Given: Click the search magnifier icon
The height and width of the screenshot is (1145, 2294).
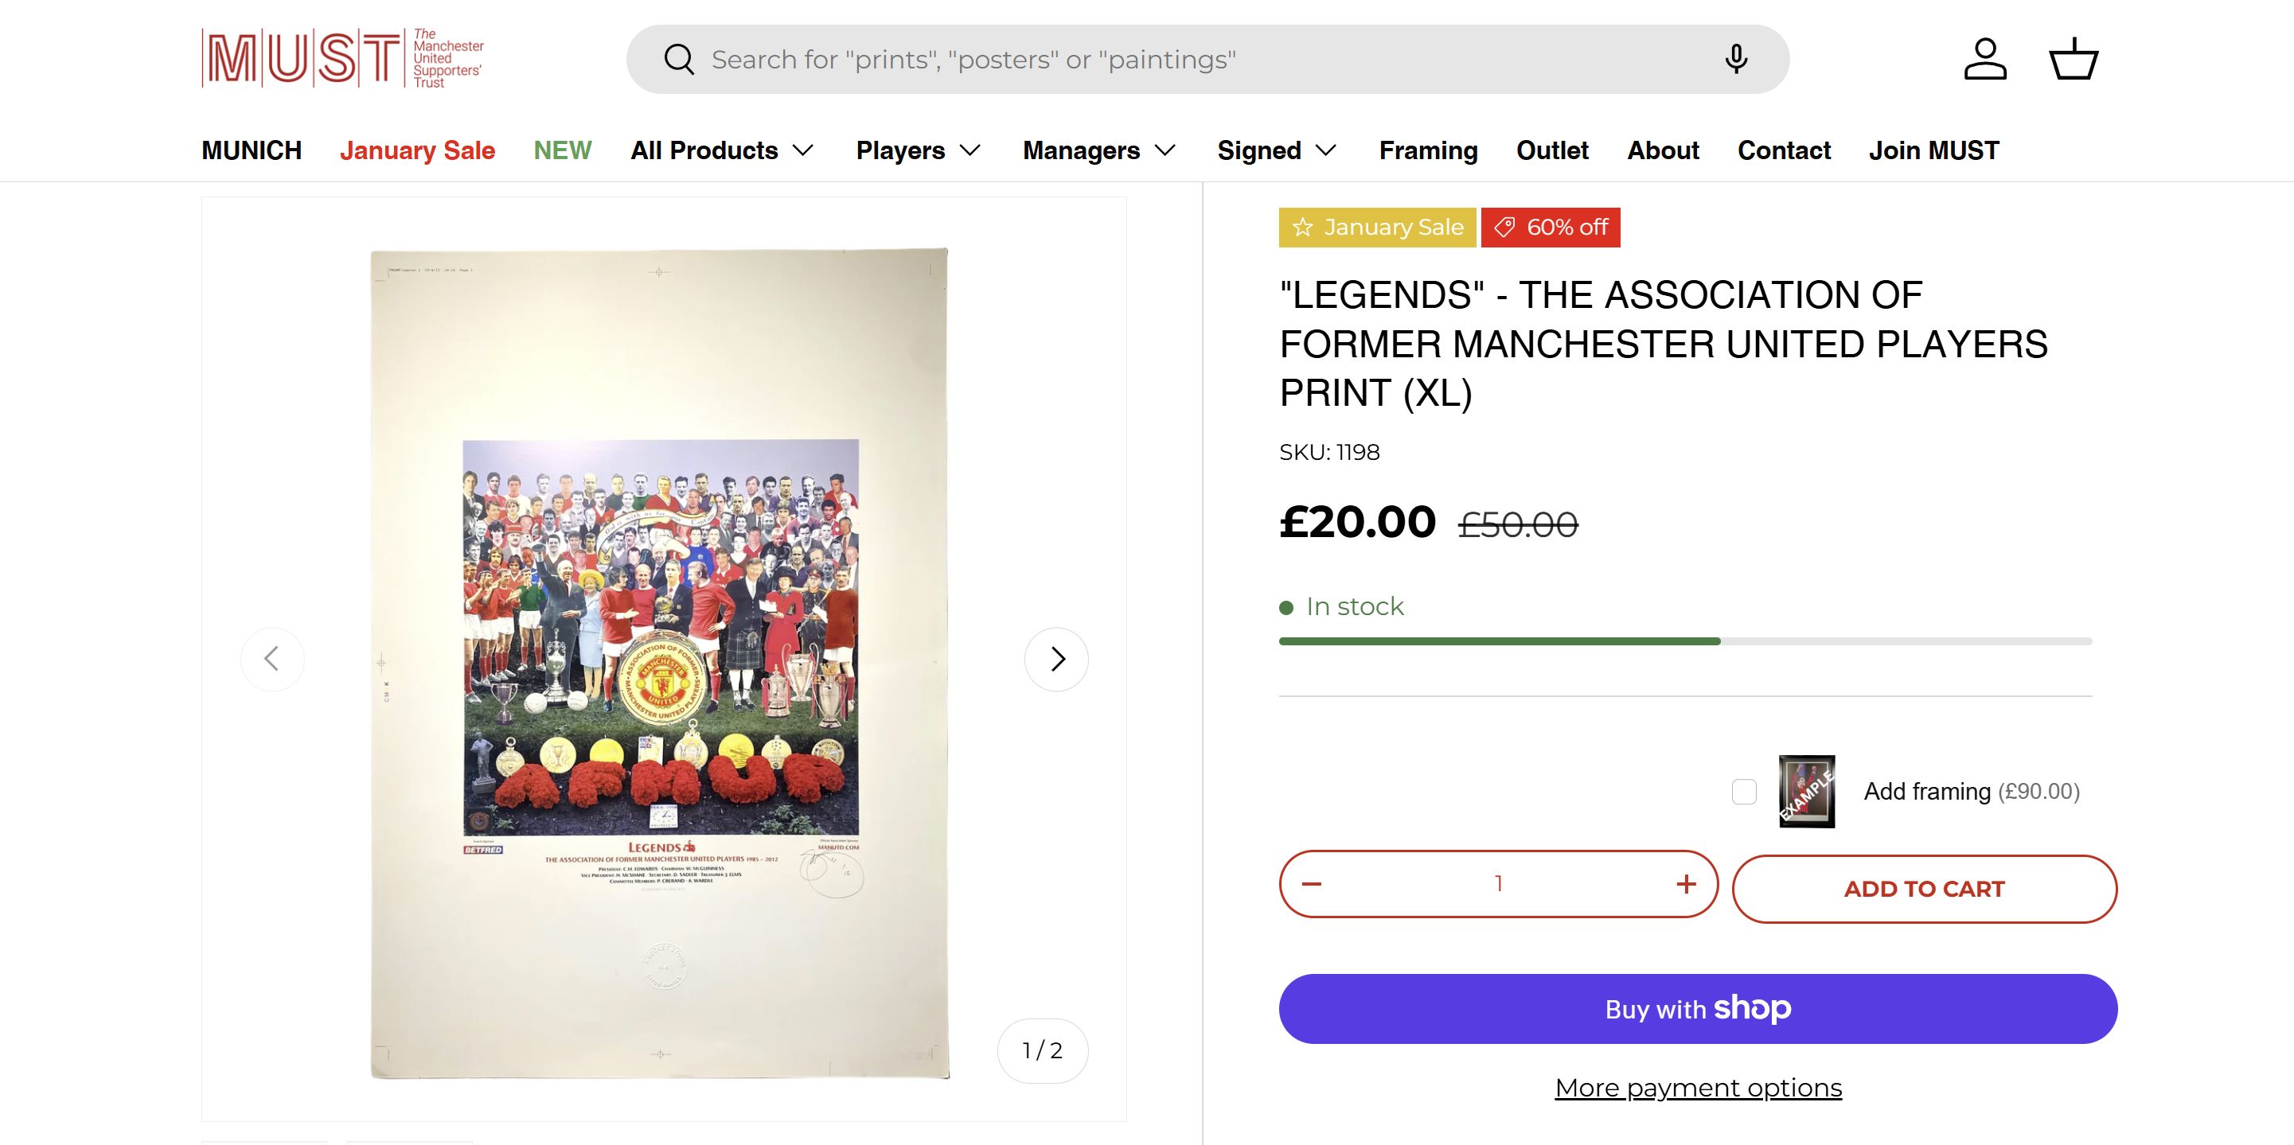Looking at the screenshot, I should (679, 60).
